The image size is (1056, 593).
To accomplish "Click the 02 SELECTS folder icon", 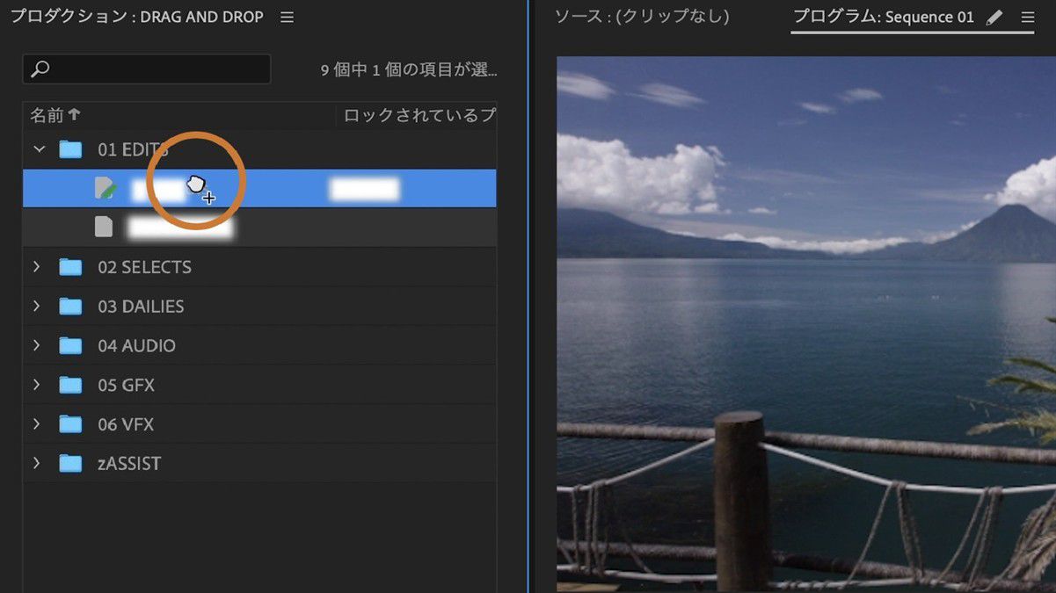I will [x=70, y=267].
